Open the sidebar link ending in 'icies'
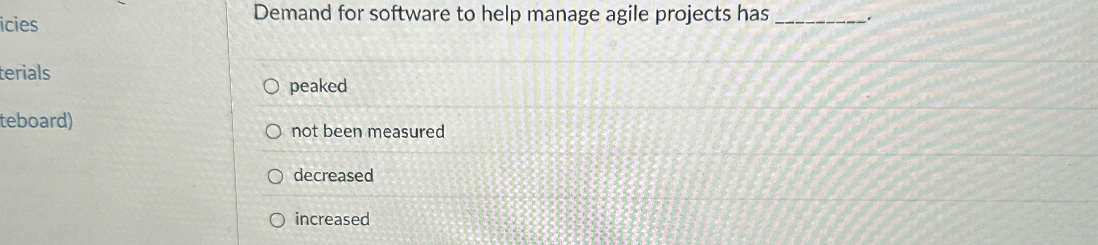This screenshot has height=245, width=1098. 19,25
